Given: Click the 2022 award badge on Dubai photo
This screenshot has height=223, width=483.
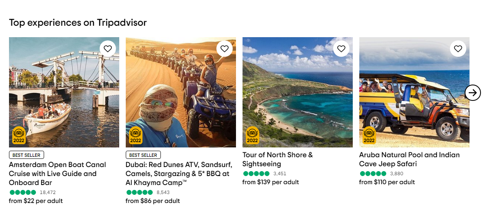Looking at the screenshot, I should point(136,136).
